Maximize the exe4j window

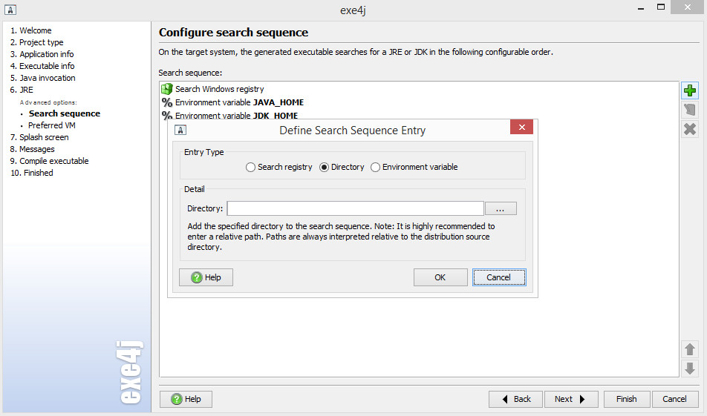[x=660, y=7]
